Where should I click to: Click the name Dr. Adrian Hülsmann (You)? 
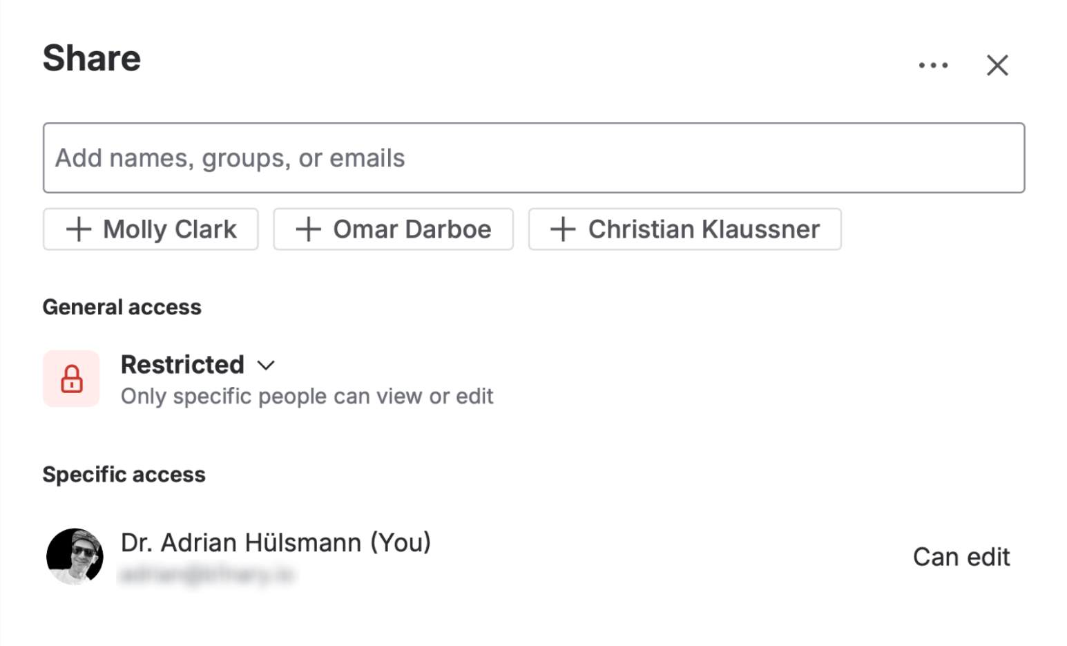point(276,543)
